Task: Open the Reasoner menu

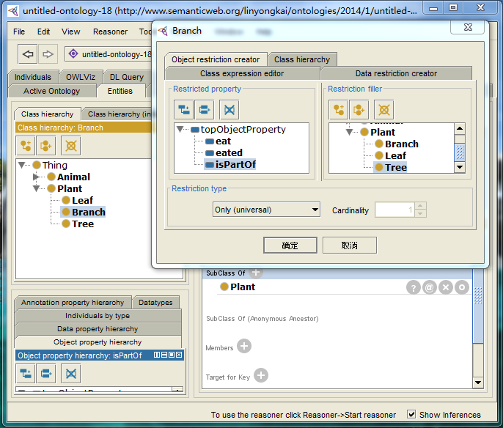Action: pyautogui.click(x=110, y=32)
